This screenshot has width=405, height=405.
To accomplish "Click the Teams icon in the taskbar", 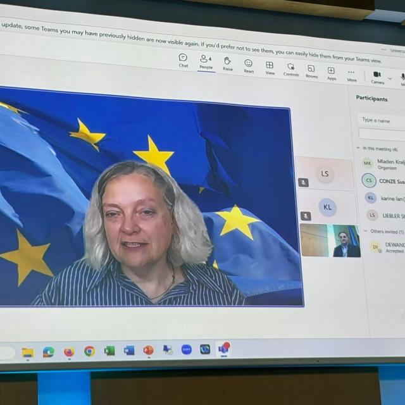I will 223,349.
